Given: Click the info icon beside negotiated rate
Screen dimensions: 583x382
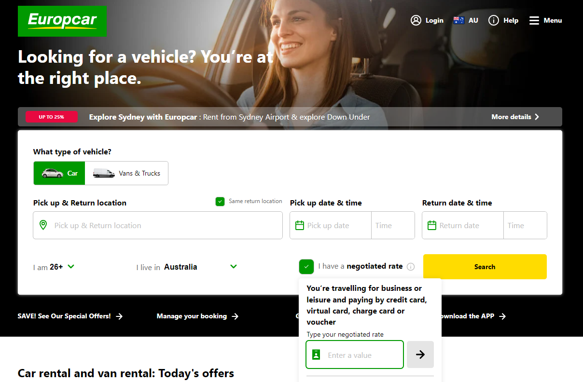Looking at the screenshot, I should coord(411,266).
